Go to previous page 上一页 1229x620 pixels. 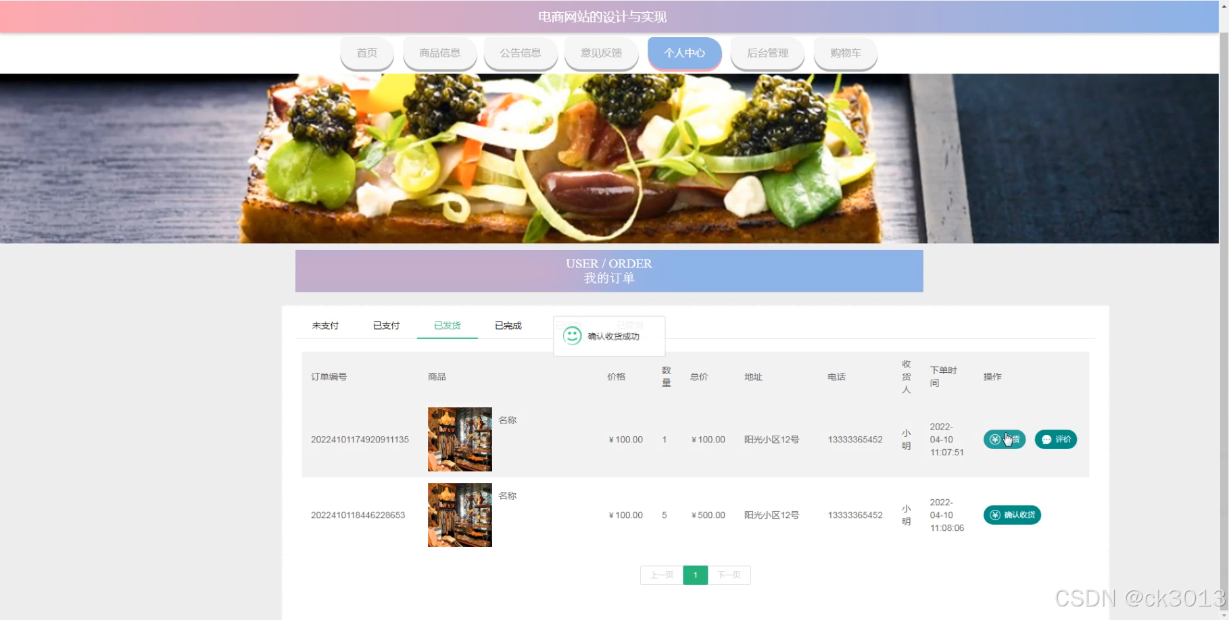point(661,575)
